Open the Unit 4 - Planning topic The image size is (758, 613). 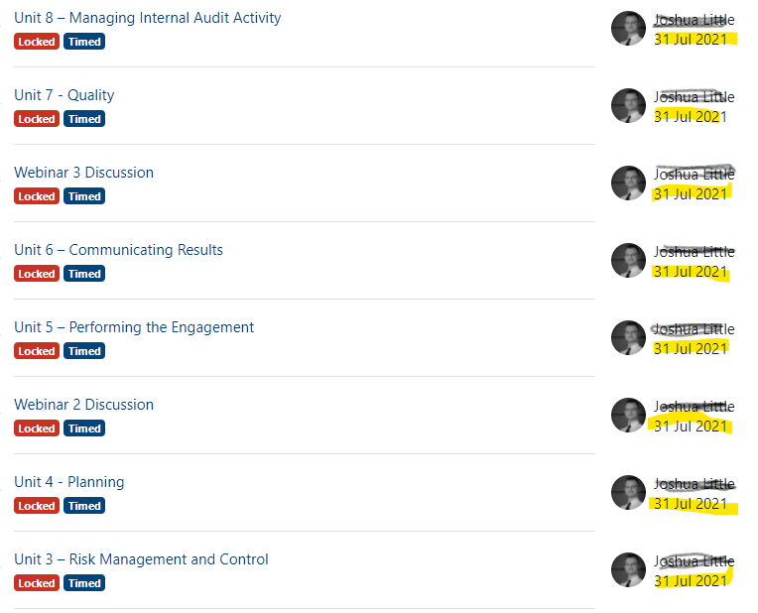69,482
